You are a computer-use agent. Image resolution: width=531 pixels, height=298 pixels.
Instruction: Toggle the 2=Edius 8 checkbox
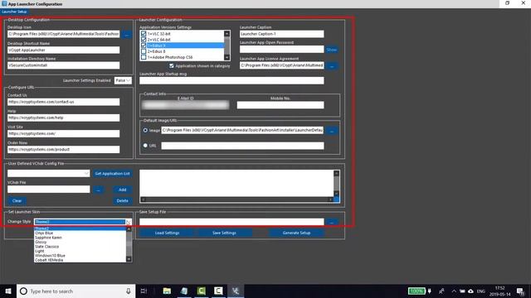click(144, 51)
